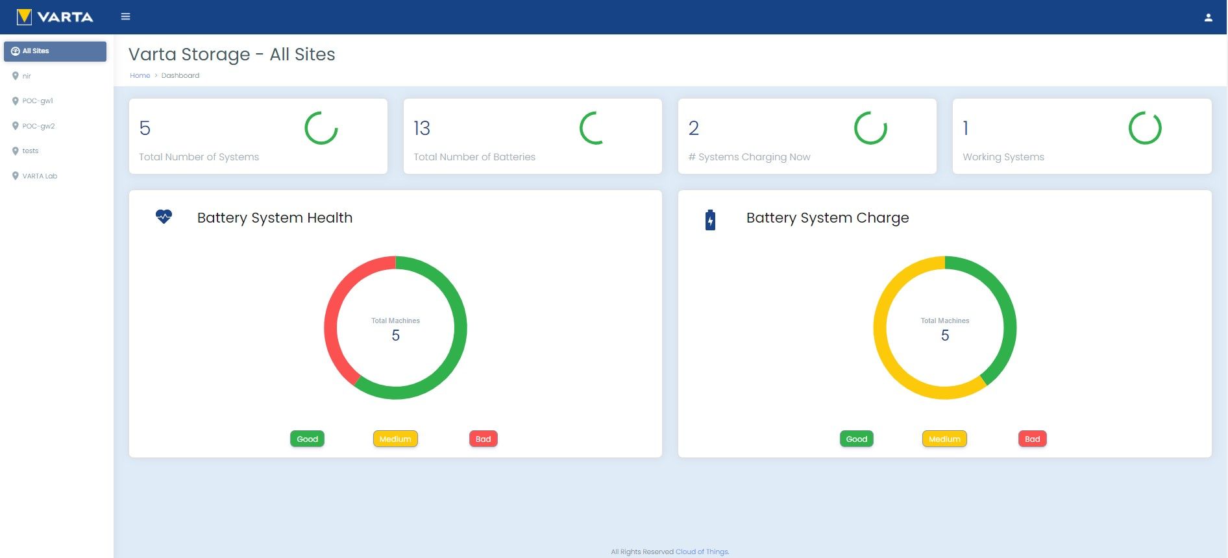Click the Dashboard breadcrumb
The image size is (1228, 558).
coord(180,75)
